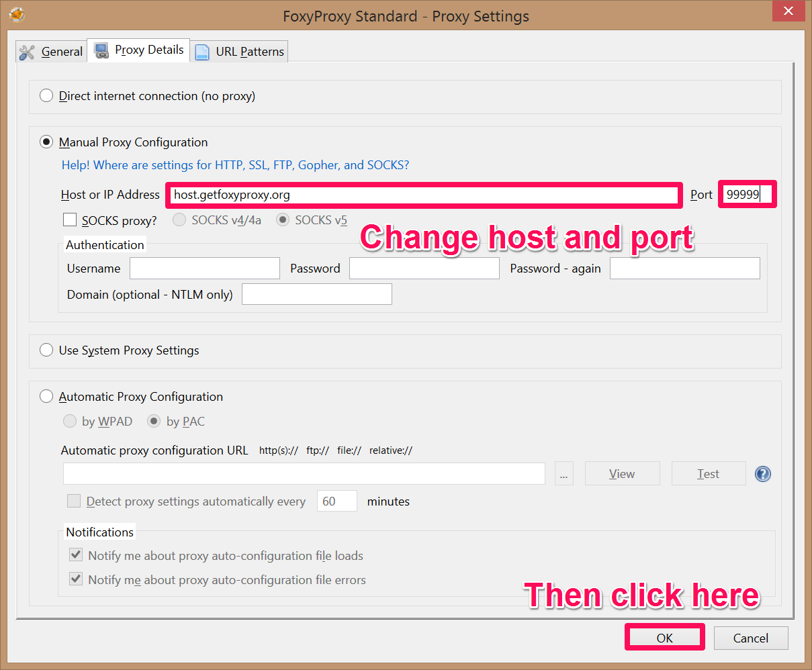Image resolution: width=812 pixels, height=670 pixels.
Task: Focus the Username field
Action: [x=205, y=268]
